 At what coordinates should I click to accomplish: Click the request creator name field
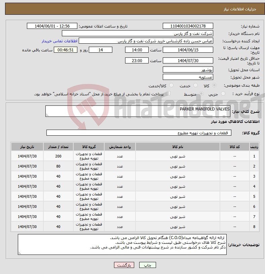(146, 41)
